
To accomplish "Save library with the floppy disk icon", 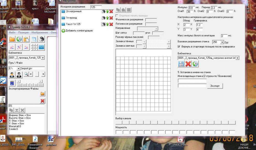I will pos(181,64).
